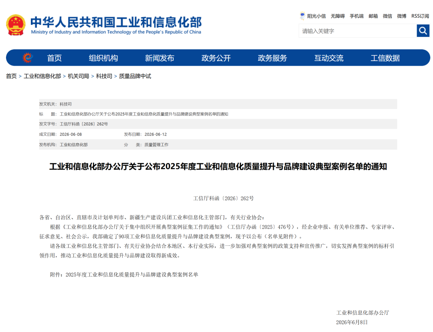Click centered document number 工信厅科函〔2026〕262号

[223, 198]
